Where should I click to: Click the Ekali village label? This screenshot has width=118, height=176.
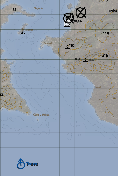pyautogui.click(x=78, y=59)
